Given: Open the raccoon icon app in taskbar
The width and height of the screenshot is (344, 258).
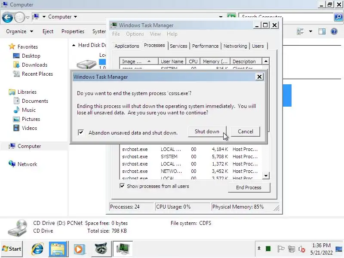Looking at the screenshot, I should [101, 249].
